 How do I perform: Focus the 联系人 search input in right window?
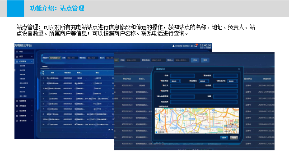(x=182, y=60)
